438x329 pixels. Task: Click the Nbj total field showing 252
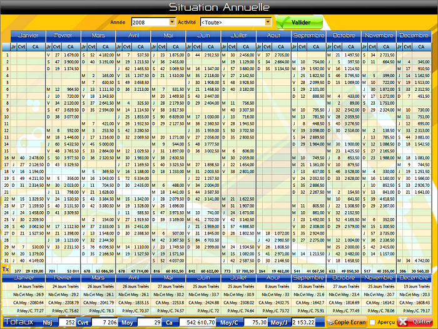[x=66, y=321]
